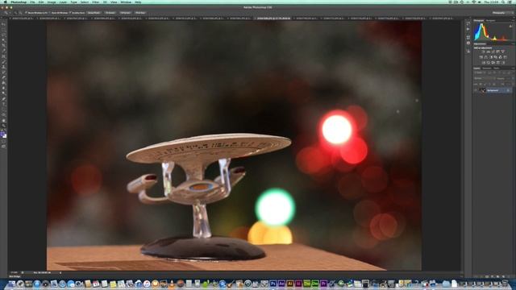Click the zoom percentage field in status bar
Viewport: 516px width, 290px height.
[14, 272]
